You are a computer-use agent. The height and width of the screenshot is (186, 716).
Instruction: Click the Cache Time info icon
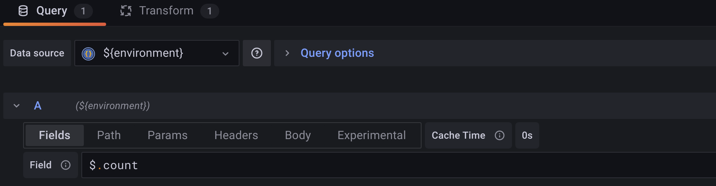(500, 135)
